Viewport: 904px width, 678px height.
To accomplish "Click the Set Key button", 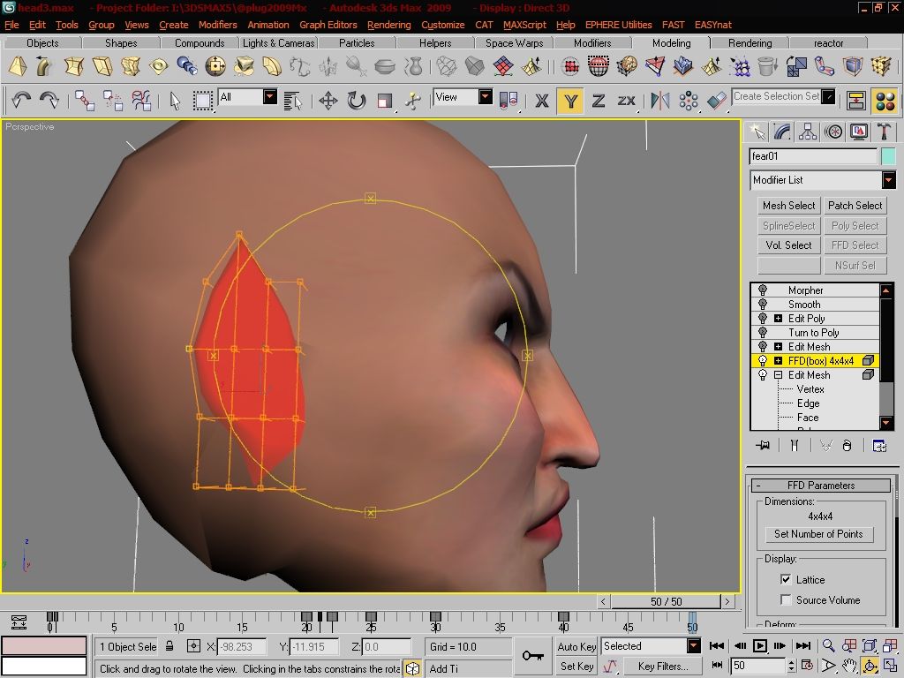I will click(576, 666).
